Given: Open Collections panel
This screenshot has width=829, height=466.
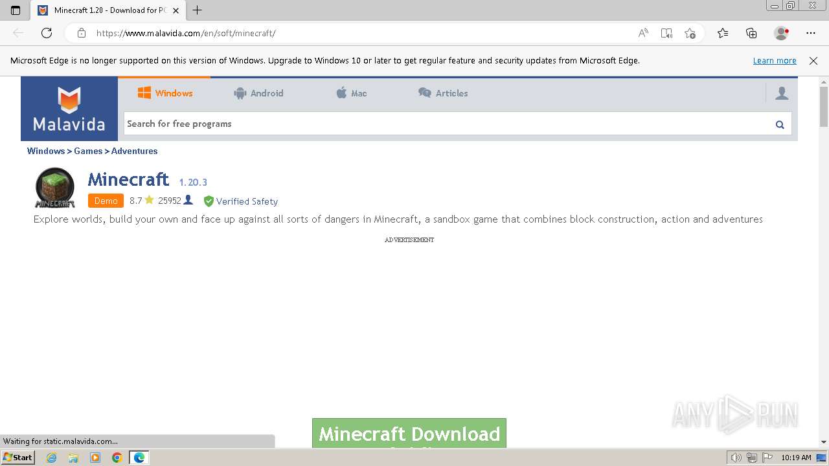Looking at the screenshot, I should point(751,33).
